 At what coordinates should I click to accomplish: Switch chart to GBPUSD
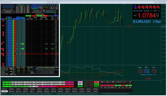point(47,91)
